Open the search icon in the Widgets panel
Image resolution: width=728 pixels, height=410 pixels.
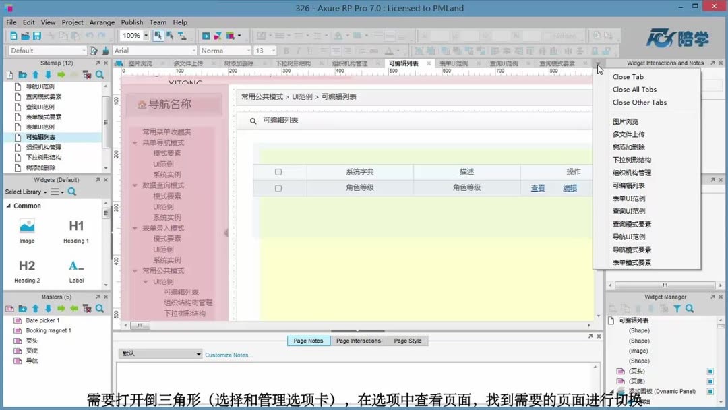71,192
